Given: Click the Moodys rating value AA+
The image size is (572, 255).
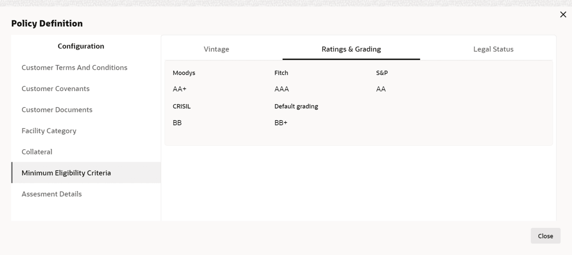Looking at the screenshot, I should tap(180, 90).
